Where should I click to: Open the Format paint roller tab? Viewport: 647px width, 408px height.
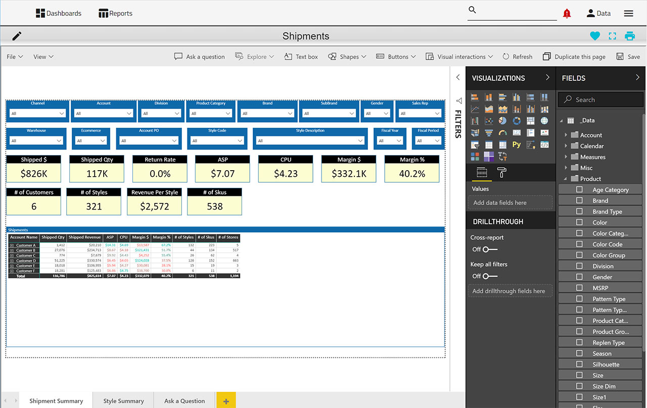pos(502,173)
